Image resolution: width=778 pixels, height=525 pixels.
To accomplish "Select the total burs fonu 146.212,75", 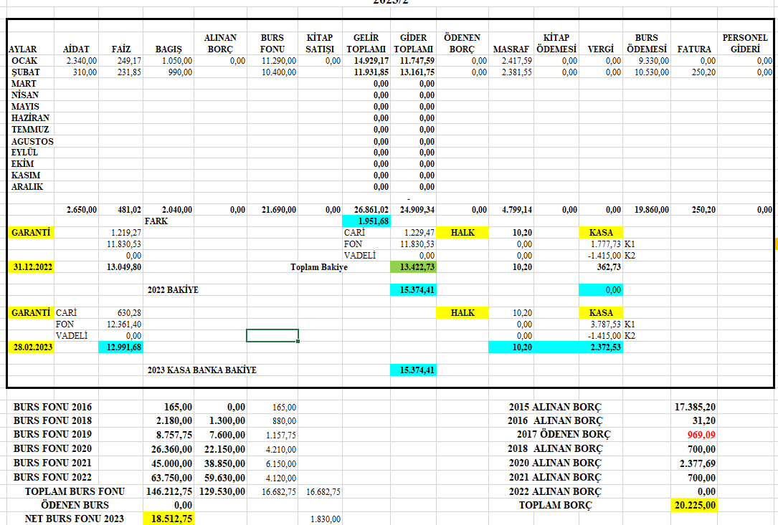I will [x=169, y=491].
